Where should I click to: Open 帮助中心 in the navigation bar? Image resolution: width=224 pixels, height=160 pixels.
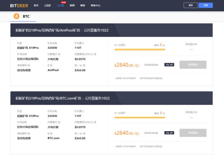(x=95, y=6)
